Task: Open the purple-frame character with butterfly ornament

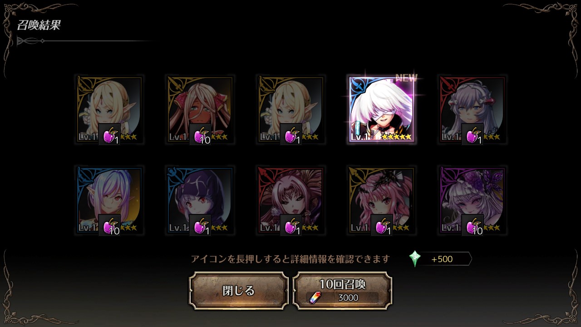Action: click(473, 200)
